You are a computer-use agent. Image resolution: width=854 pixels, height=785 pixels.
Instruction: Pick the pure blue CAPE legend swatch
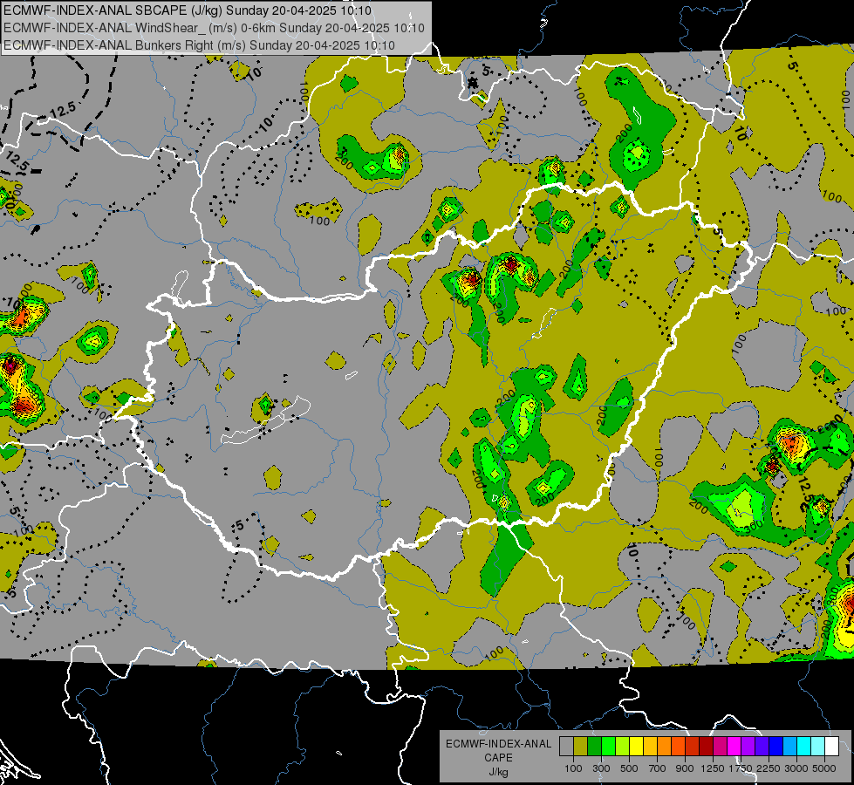tap(775, 746)
